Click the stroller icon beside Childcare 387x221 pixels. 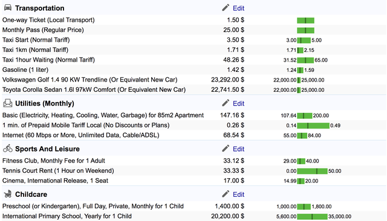click(8, 194)
